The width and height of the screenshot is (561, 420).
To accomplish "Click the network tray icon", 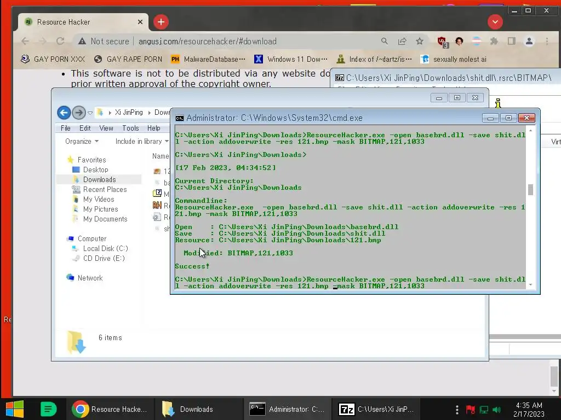I will pyautogui.click(x=484, y=409).
